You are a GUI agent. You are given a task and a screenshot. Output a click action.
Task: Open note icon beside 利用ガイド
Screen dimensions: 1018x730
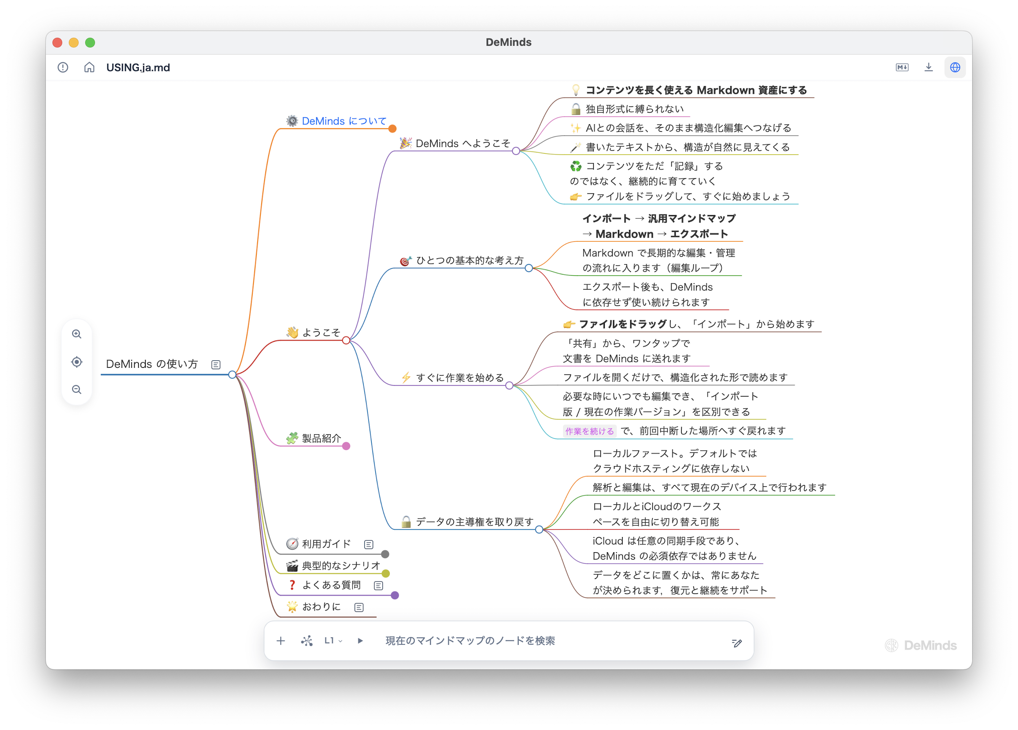point(369,544)
